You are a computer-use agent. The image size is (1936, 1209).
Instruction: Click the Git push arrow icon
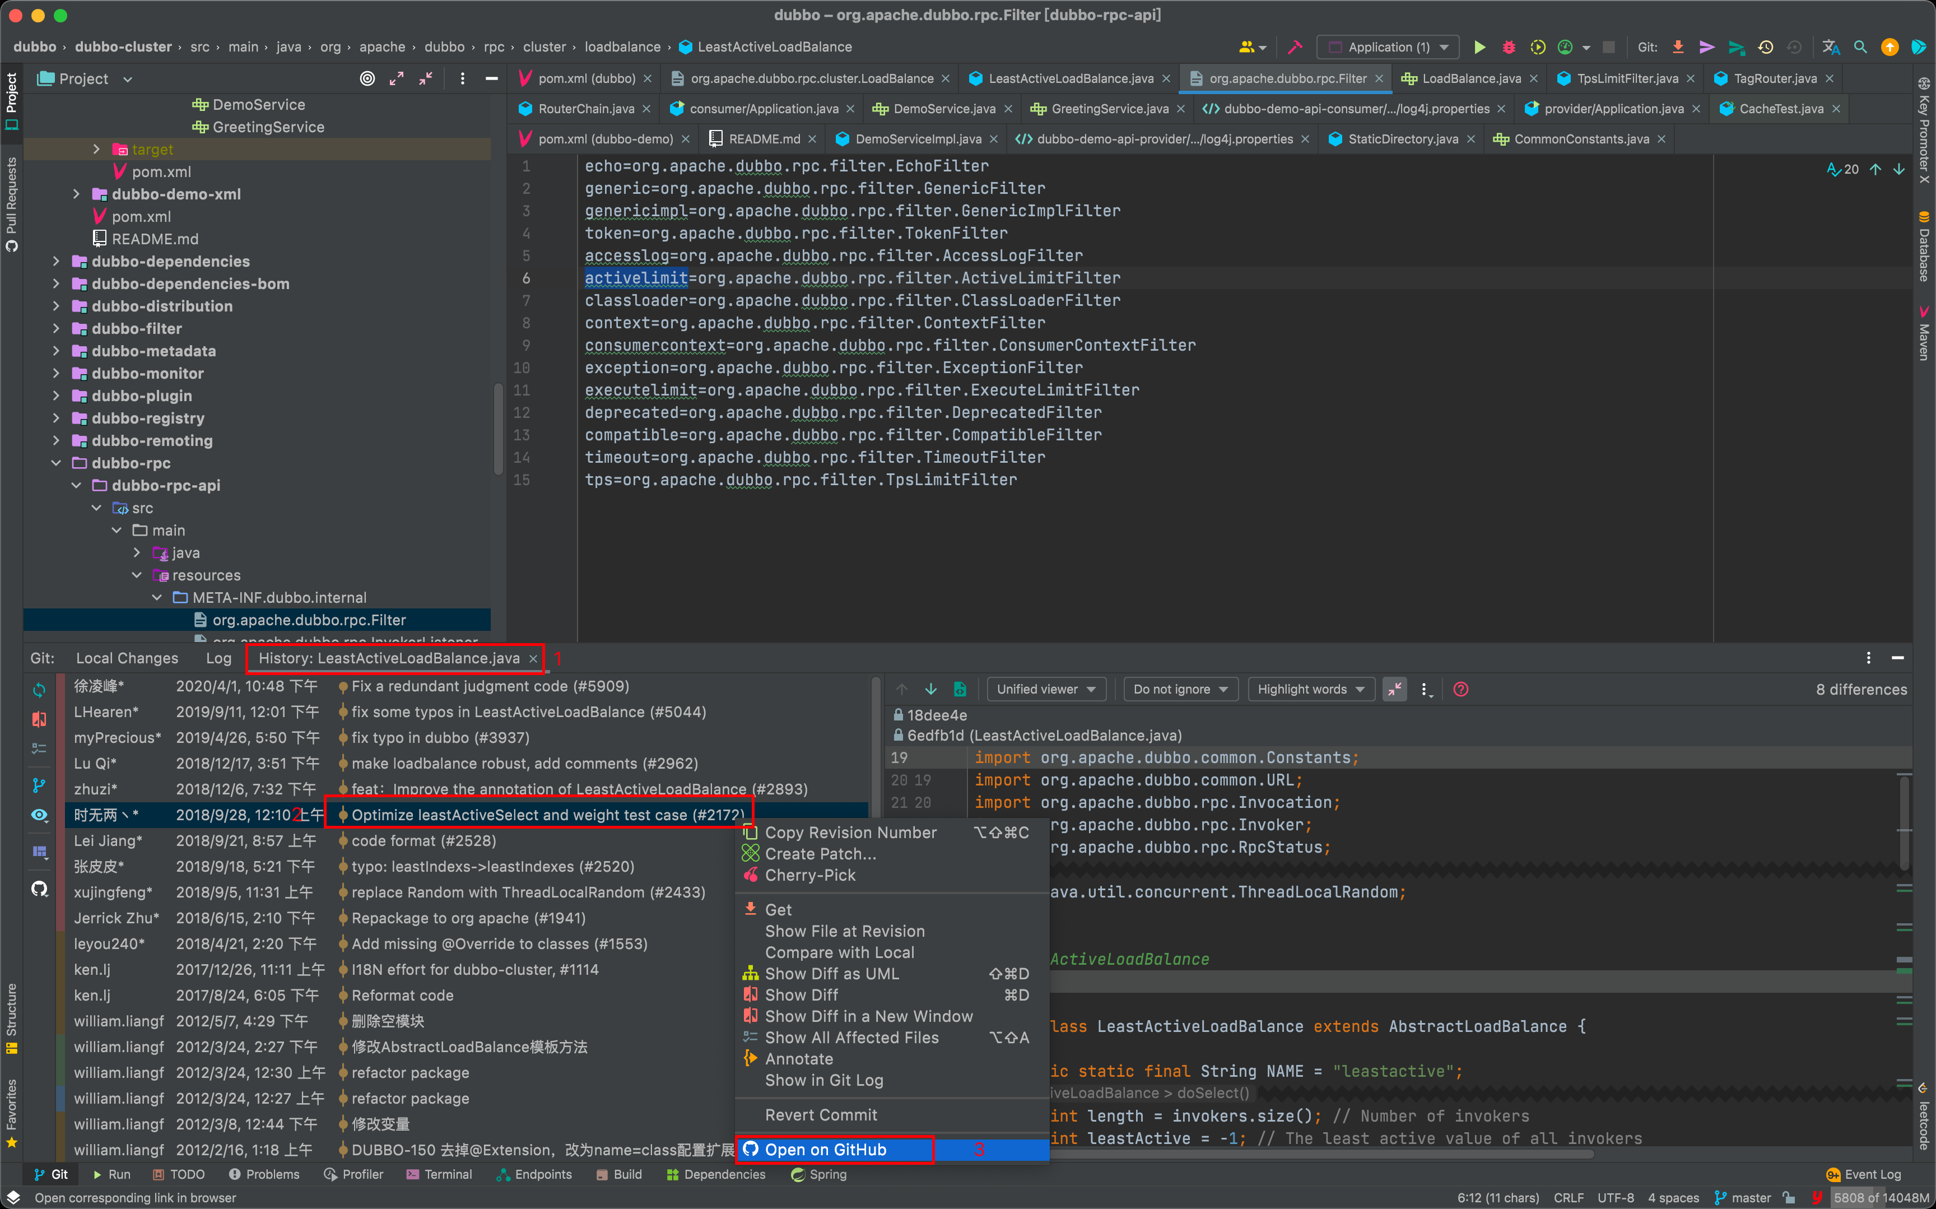tap(1736, 47)
